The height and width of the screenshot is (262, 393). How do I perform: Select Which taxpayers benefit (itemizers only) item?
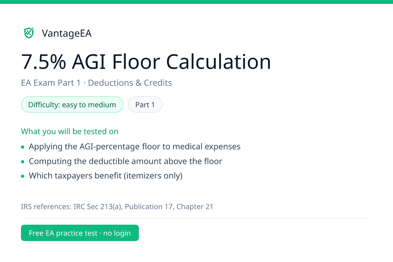[105, 176]
